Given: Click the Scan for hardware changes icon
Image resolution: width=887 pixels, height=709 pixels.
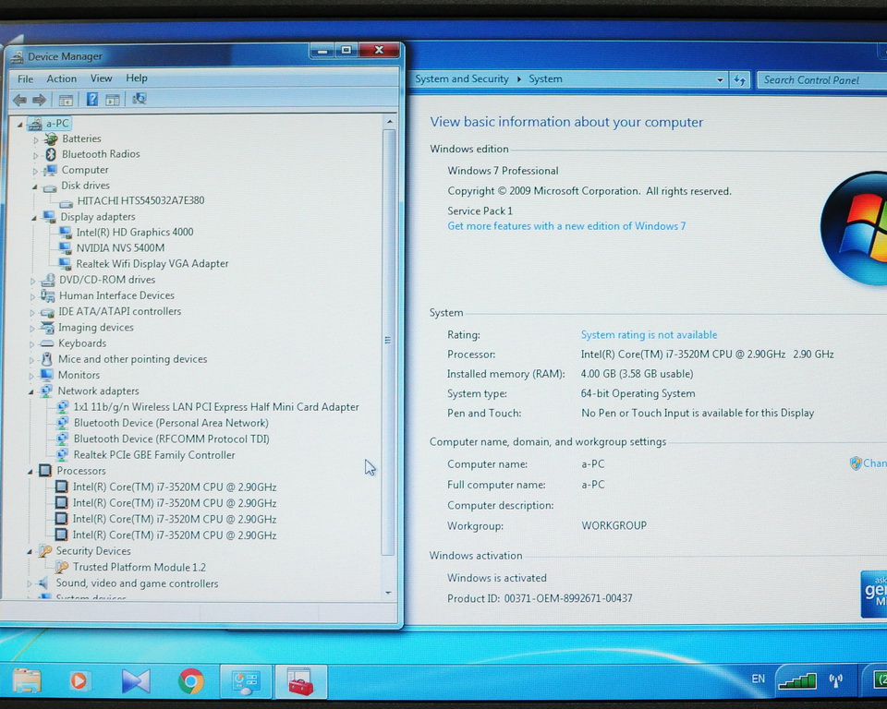Looking at the screenshot, I should pos(139,100).
